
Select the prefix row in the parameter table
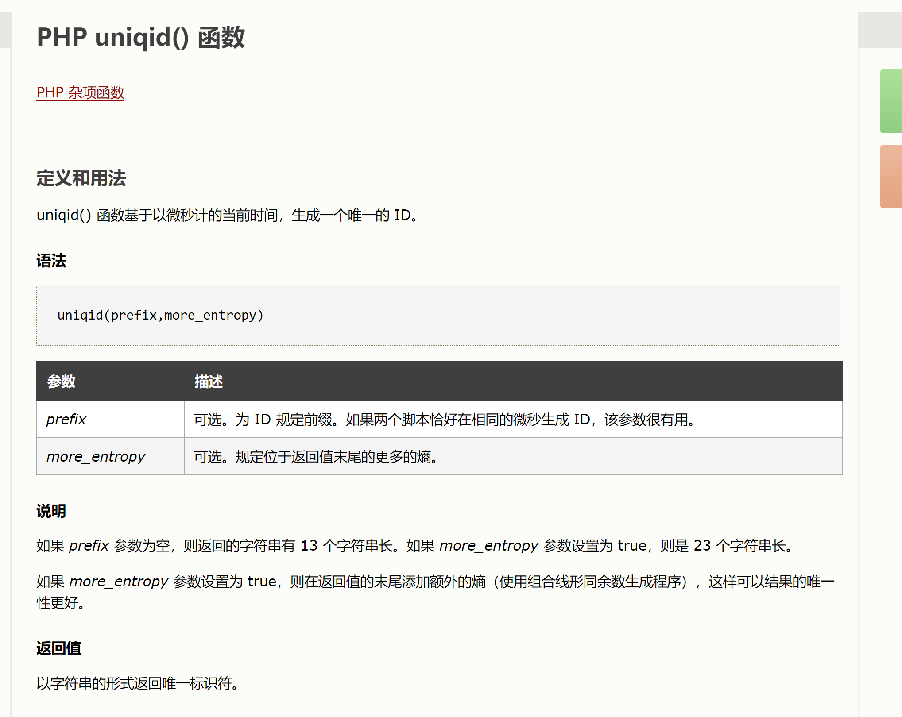tap(66, 419)
